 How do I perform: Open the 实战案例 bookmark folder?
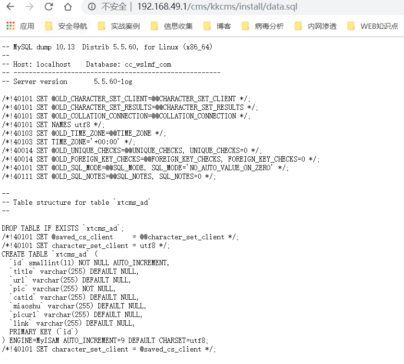(119, 26)
